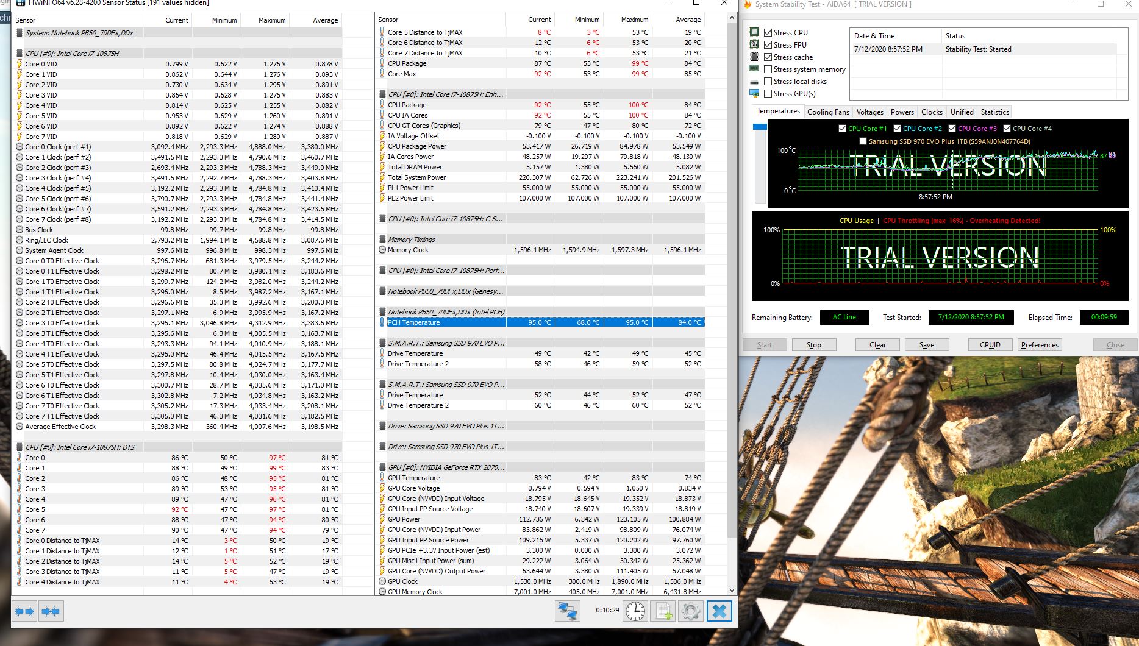1139x646 pixels.
Task: Click blue temperature graph scale slider
Action: click(x=760, y=127)
